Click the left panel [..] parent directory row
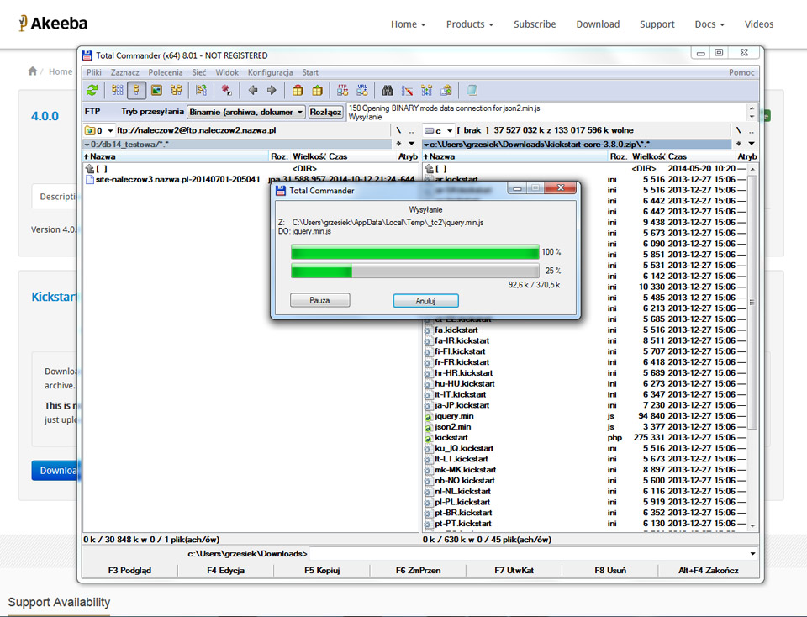Image resolution: width=807 pixels, height=617 pixels. 251,169
